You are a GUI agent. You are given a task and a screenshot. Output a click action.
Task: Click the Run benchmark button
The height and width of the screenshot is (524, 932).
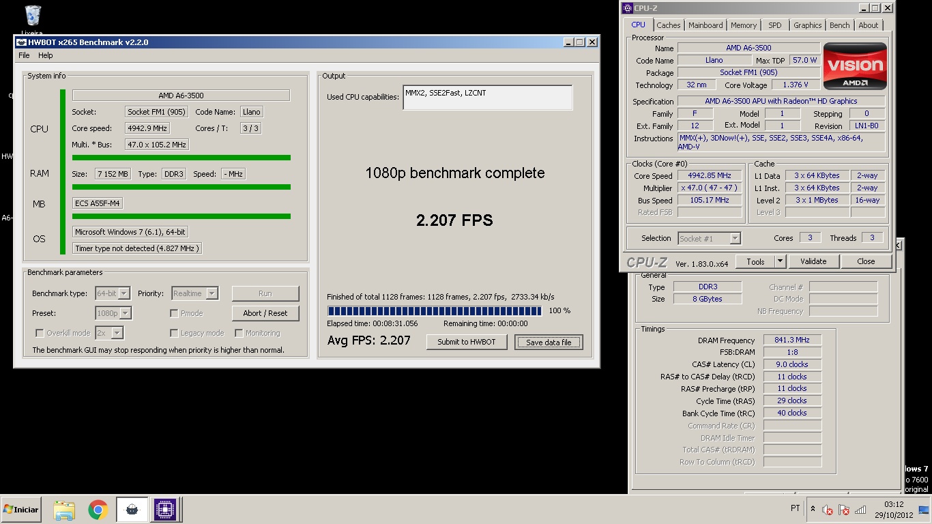pyautogui.click(x=265, y=293)
